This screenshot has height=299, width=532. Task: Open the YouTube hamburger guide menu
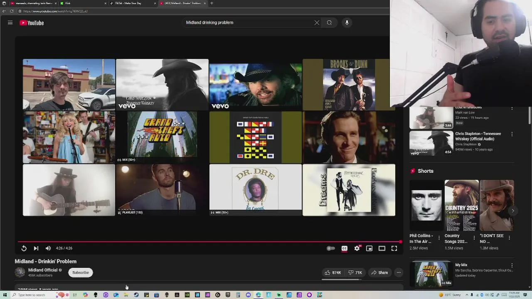(x=10, y=23)
